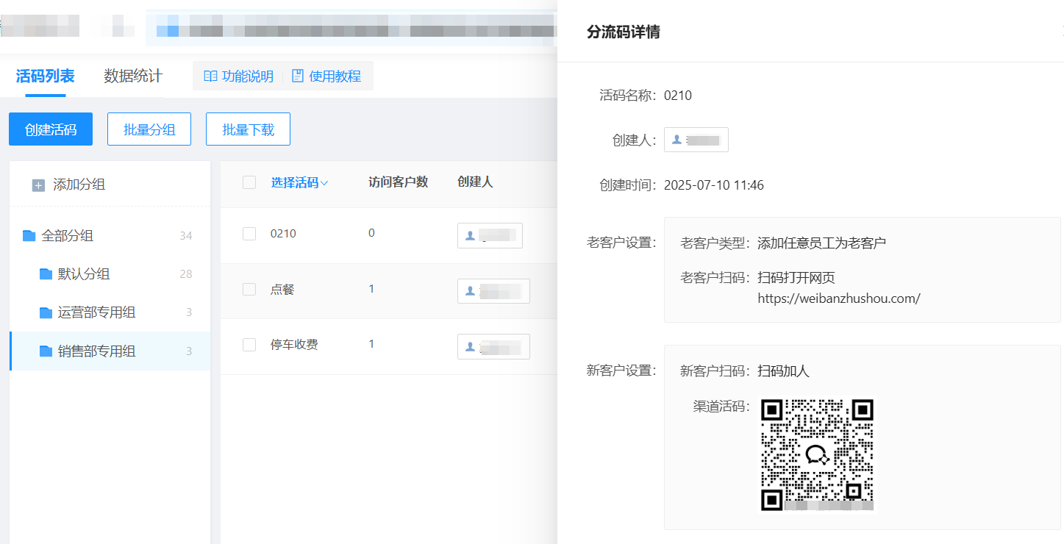Switch to the 活码列表 tab
This screenshot has width=1064, height=544.
click(x=46, y=76)
